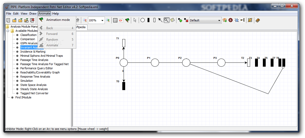
Task: Click the Zoom out magnifier icon
Action: pos(85,20)
